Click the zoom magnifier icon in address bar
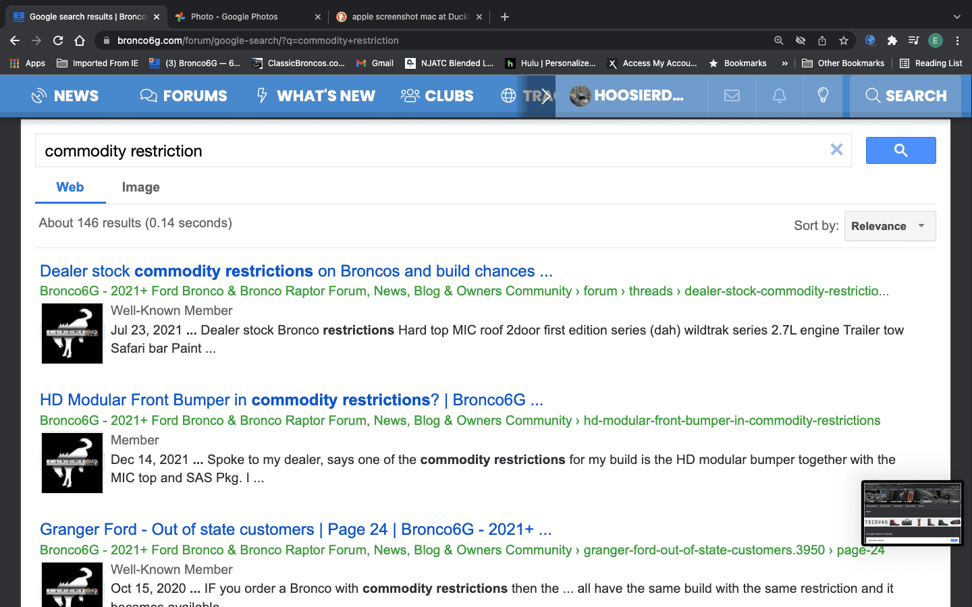 click(x=779, y=40)
